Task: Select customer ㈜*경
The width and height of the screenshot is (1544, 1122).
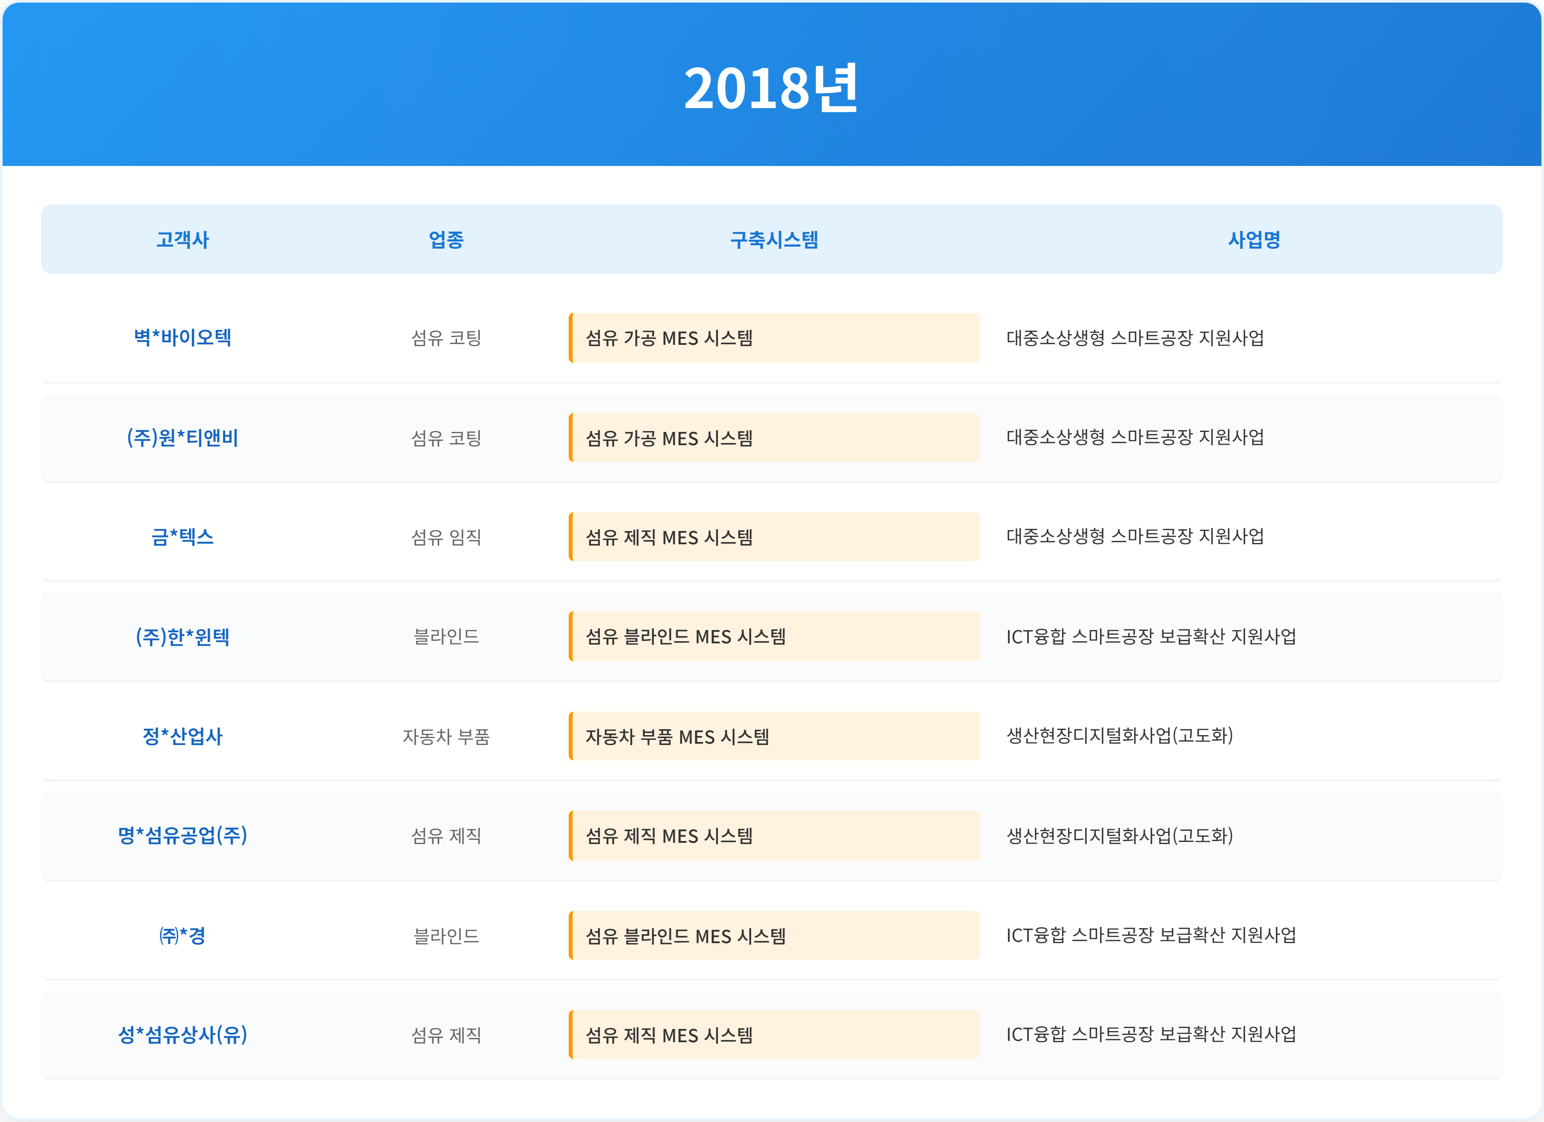Action: click(182, 935)
